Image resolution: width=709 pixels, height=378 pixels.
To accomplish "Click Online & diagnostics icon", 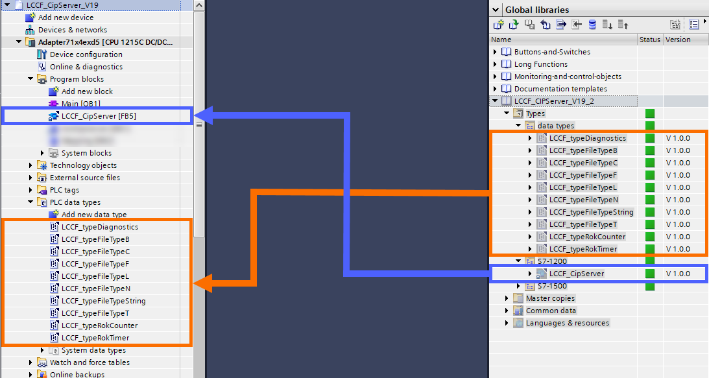I will click(x=42, y=67).
